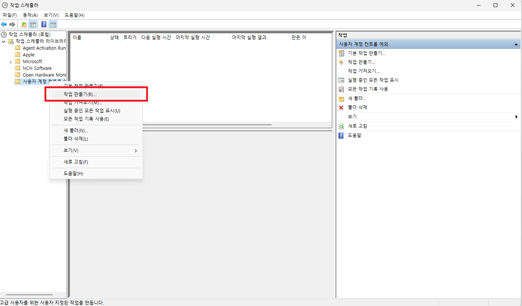Select the Apple folder in tree

coord(28,55)
